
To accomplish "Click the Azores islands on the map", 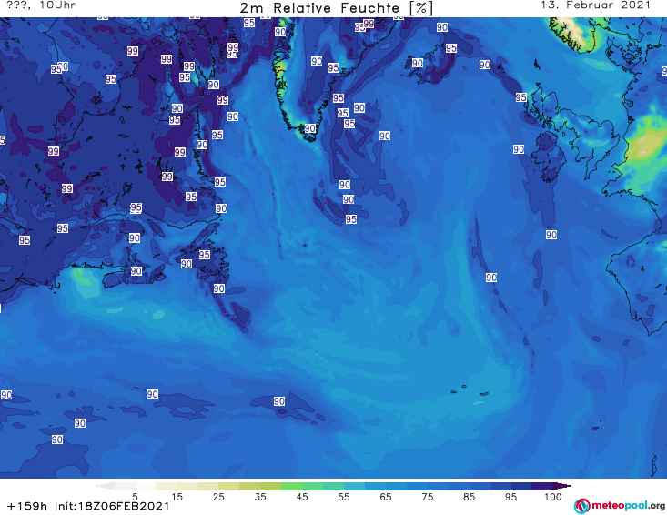I will pyautogui.click(x=470, y=390).
